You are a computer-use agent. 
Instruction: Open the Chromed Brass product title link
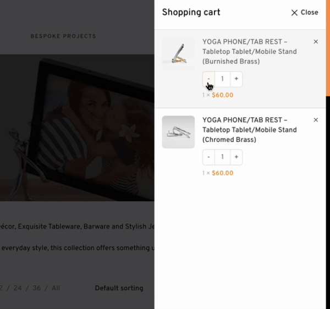pos(250,130)
